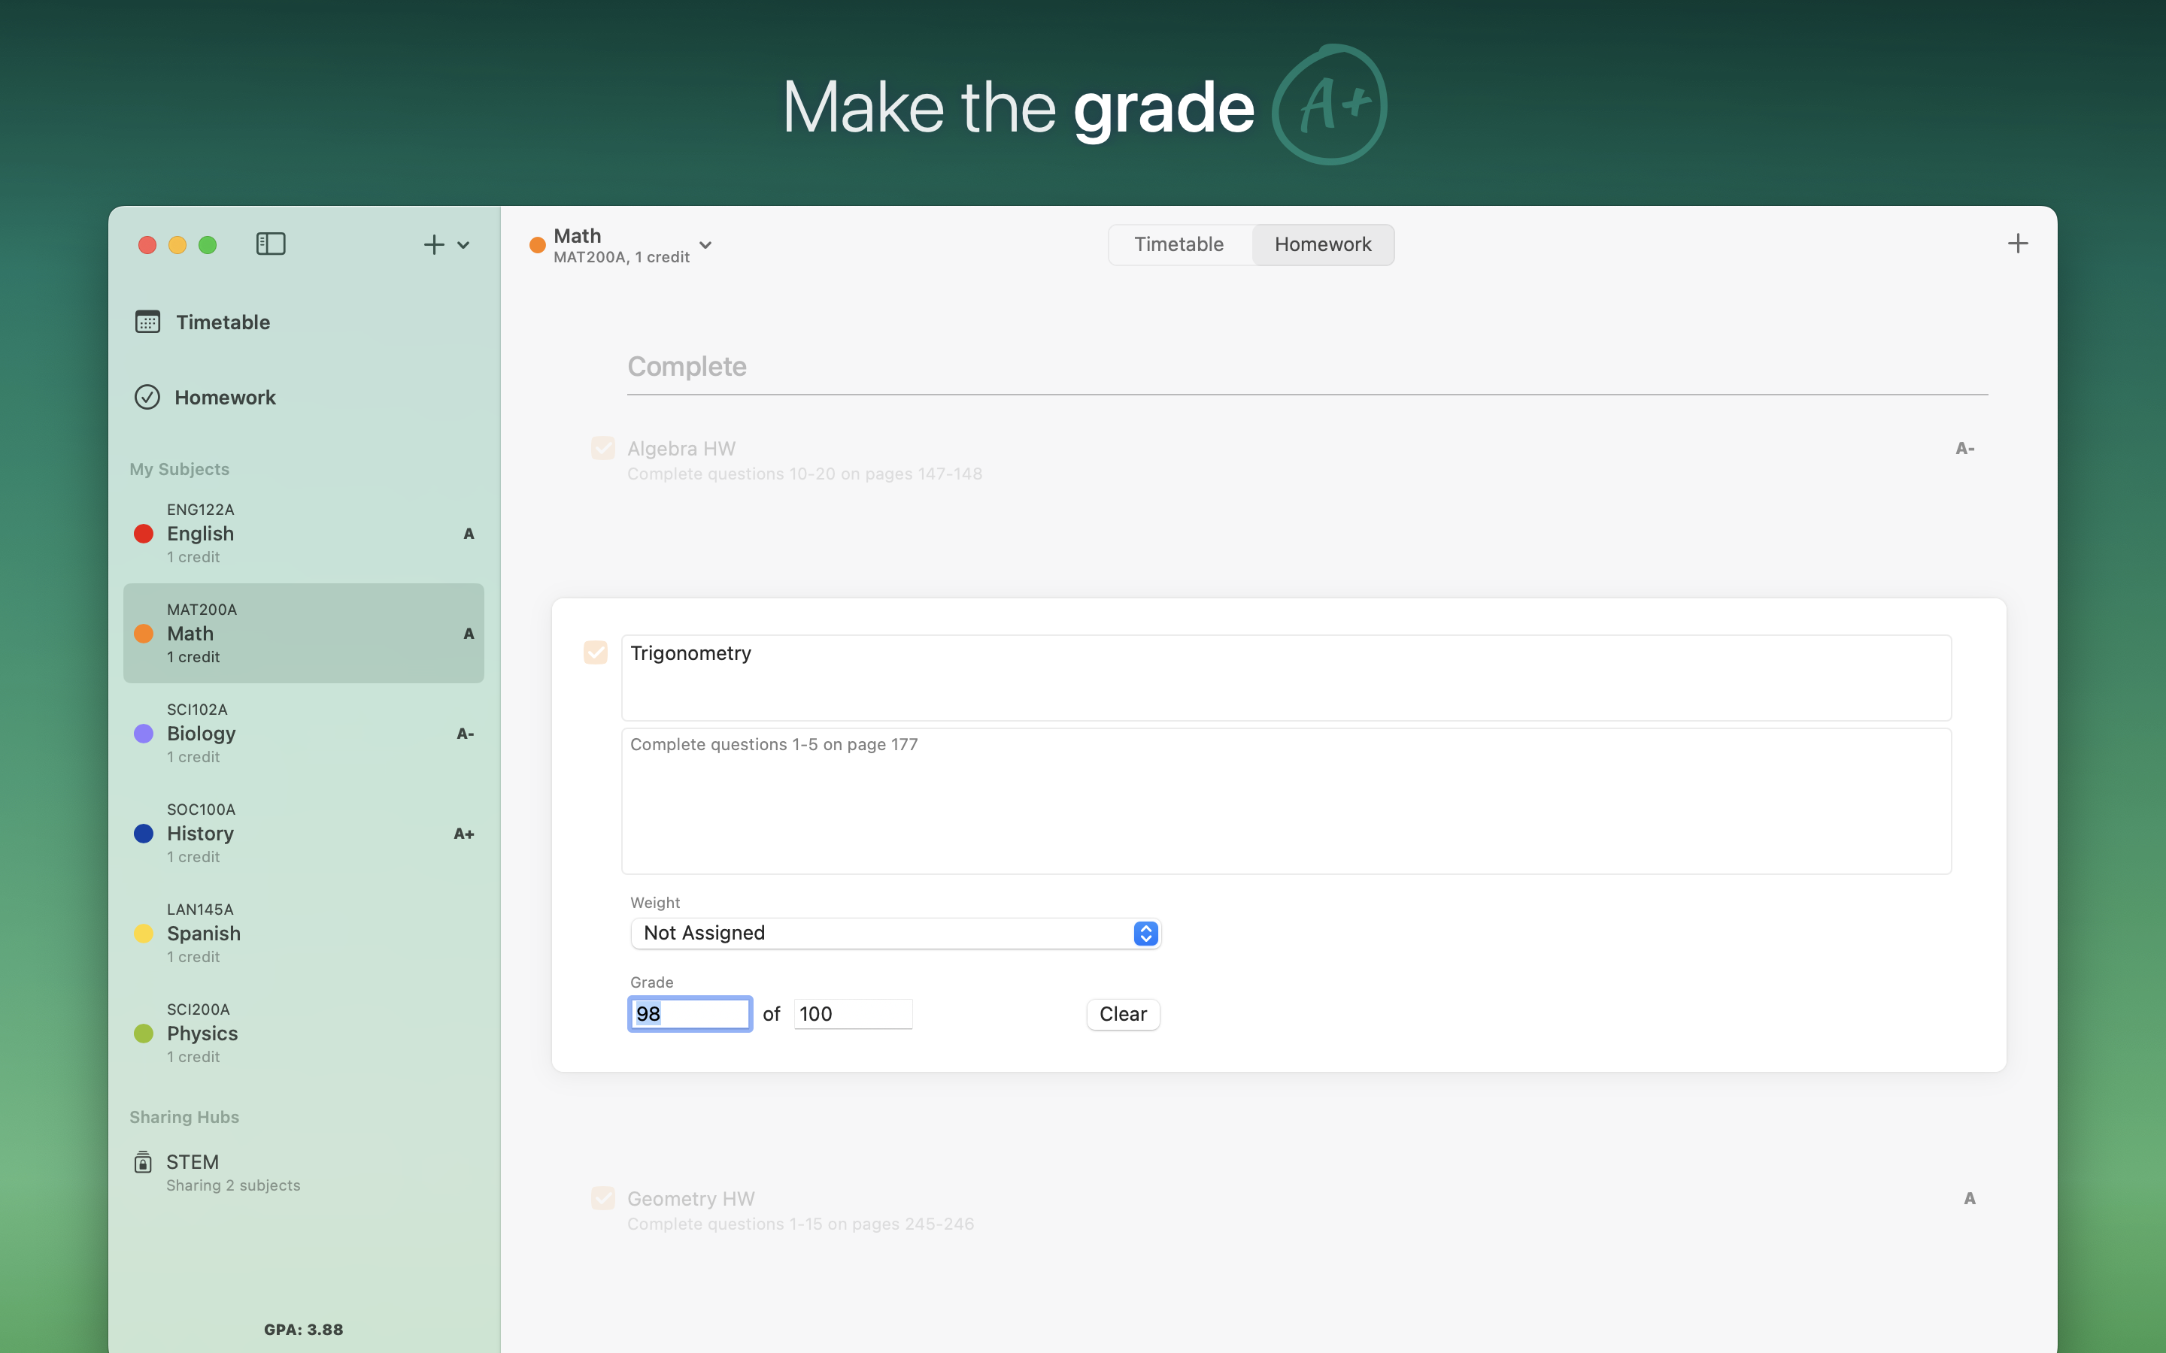Viewport: 2166px width, 1353px height.
Task: Toggle the Algebra HW checkbox
Action: 603,448
